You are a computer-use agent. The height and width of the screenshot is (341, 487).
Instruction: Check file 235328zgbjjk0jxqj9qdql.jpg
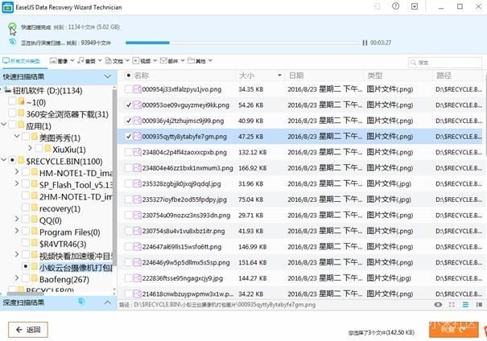[x=128, y=183]
